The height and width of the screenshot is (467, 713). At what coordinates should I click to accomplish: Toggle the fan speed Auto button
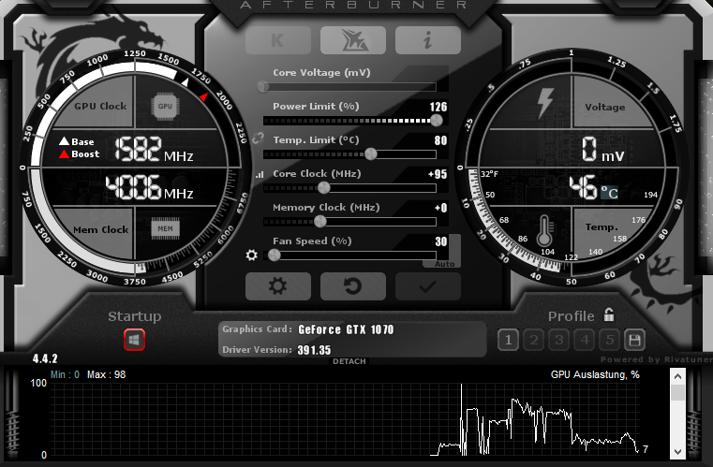click(x=444, y=264)
